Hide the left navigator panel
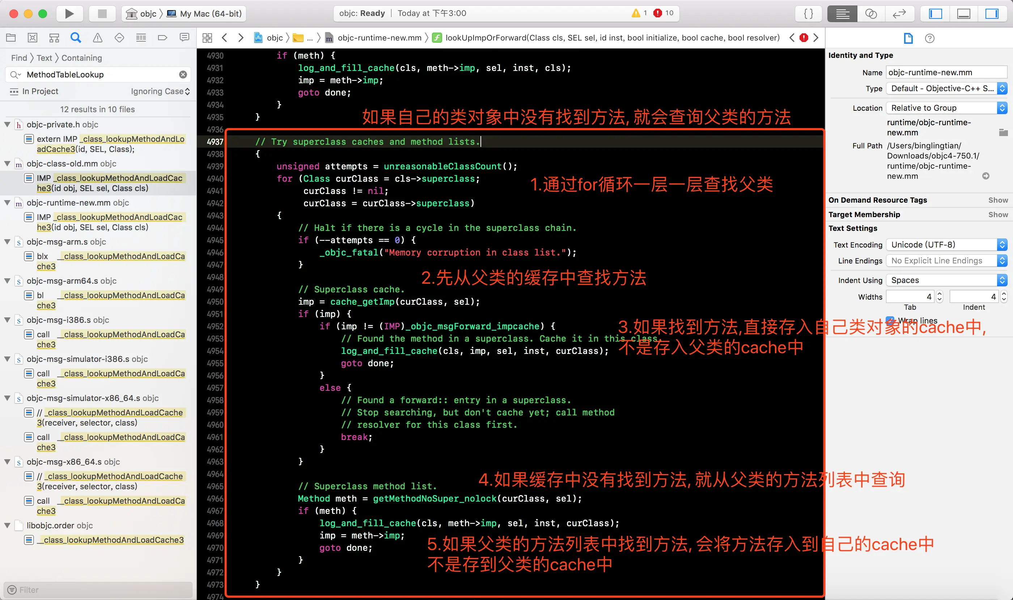The image size is (1013, 600). click(x=935, y=13)
